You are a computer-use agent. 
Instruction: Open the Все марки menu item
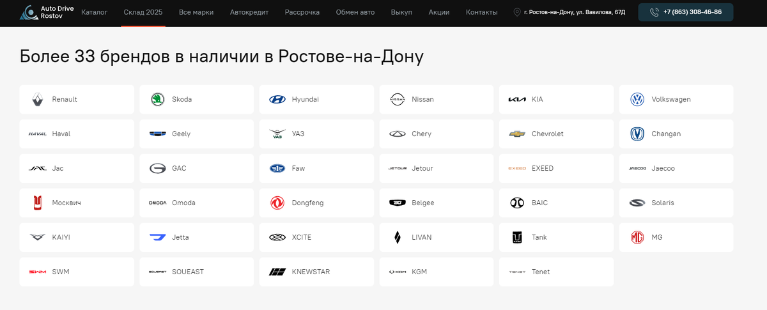point(196,12)
